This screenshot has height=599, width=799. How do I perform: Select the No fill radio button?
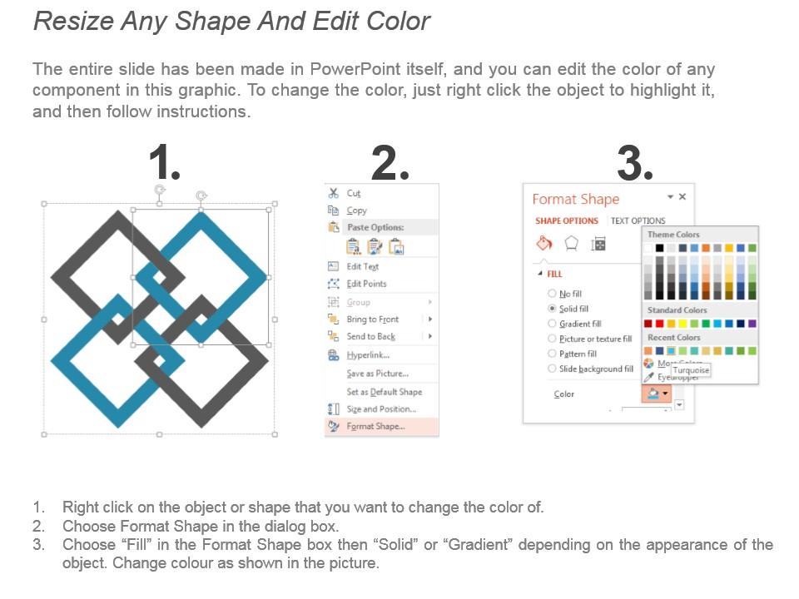552,294
